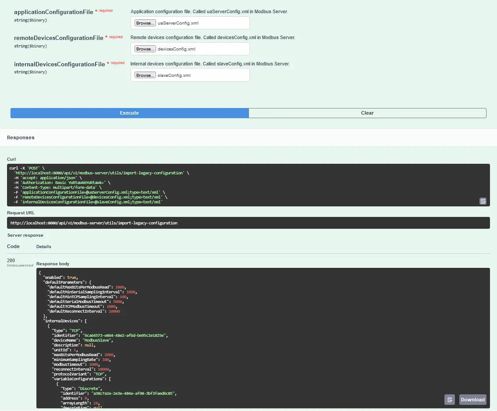Click the defaultTCPModbusTimeout line
The width and height of the screenshot is (497, 411).
(82, 306)
